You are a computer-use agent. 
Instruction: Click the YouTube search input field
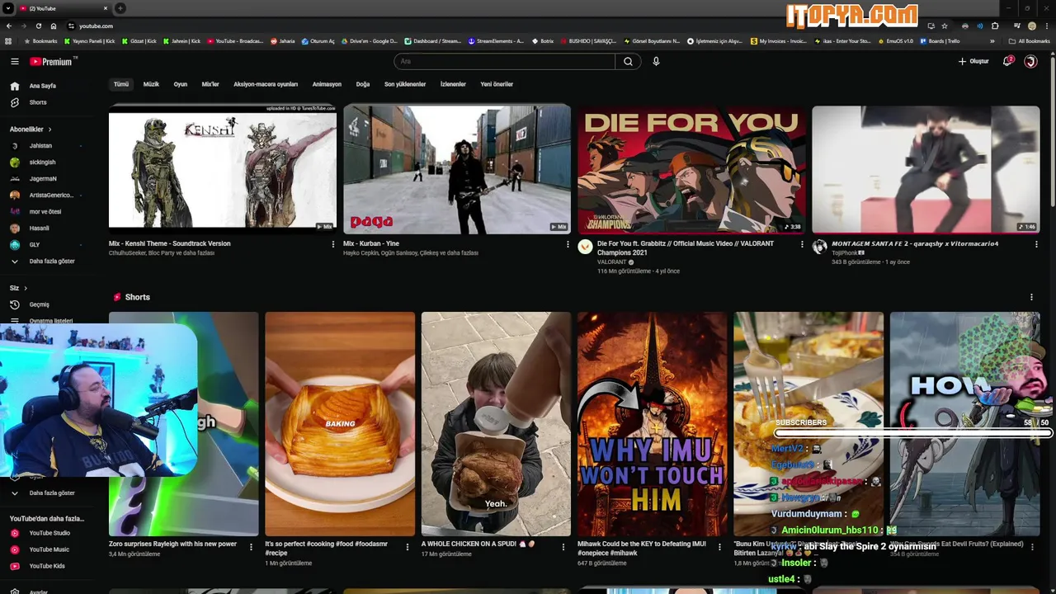504,61
